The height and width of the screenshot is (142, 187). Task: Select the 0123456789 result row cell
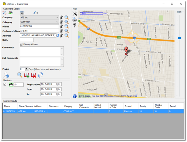click(x=10, y=112)
